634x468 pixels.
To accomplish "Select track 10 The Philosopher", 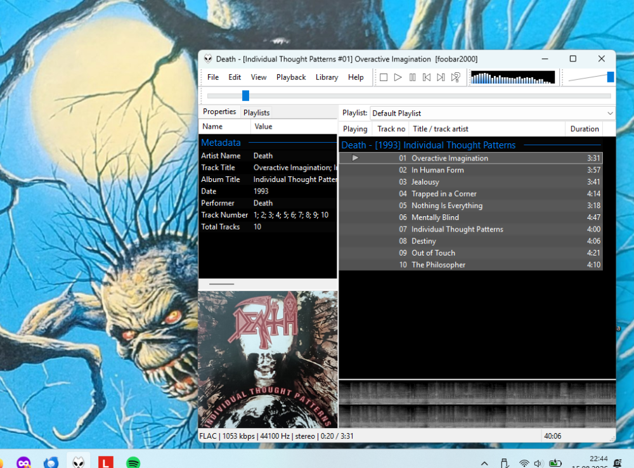I will (x=470, y=265).
